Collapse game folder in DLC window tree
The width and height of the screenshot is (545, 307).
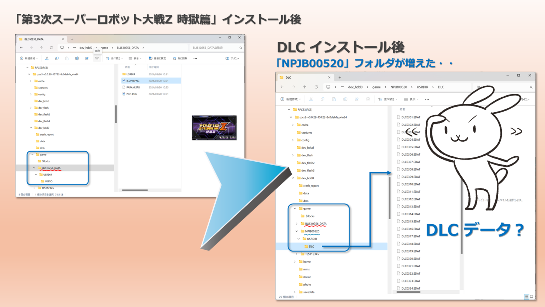[x=295, y=209]
